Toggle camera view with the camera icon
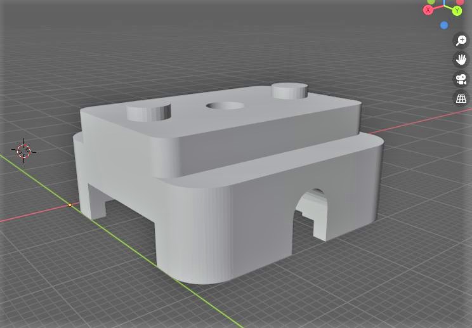The image size is (472, 328). (x=461, y=79)
